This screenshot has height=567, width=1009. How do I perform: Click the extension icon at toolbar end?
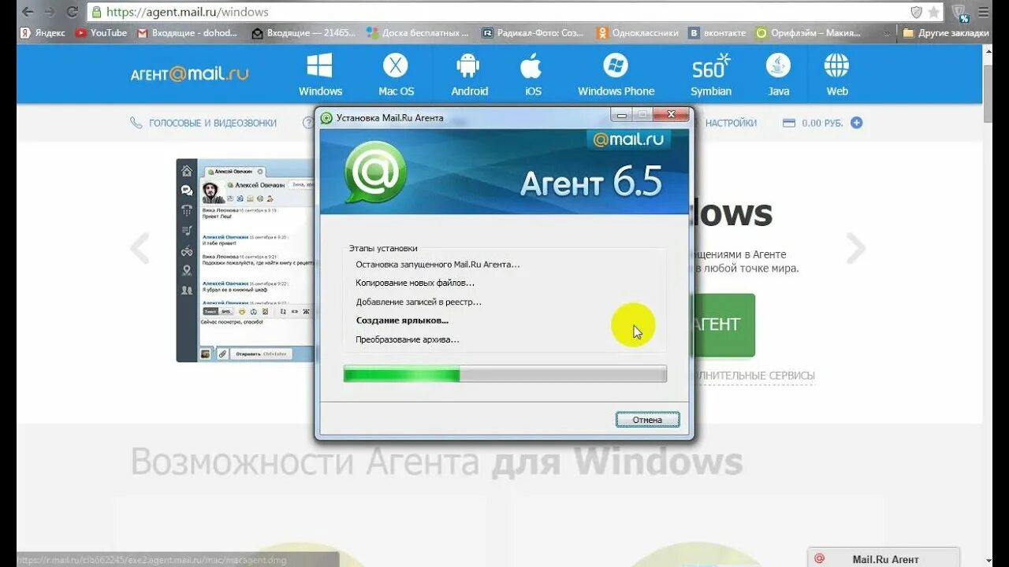959,13
